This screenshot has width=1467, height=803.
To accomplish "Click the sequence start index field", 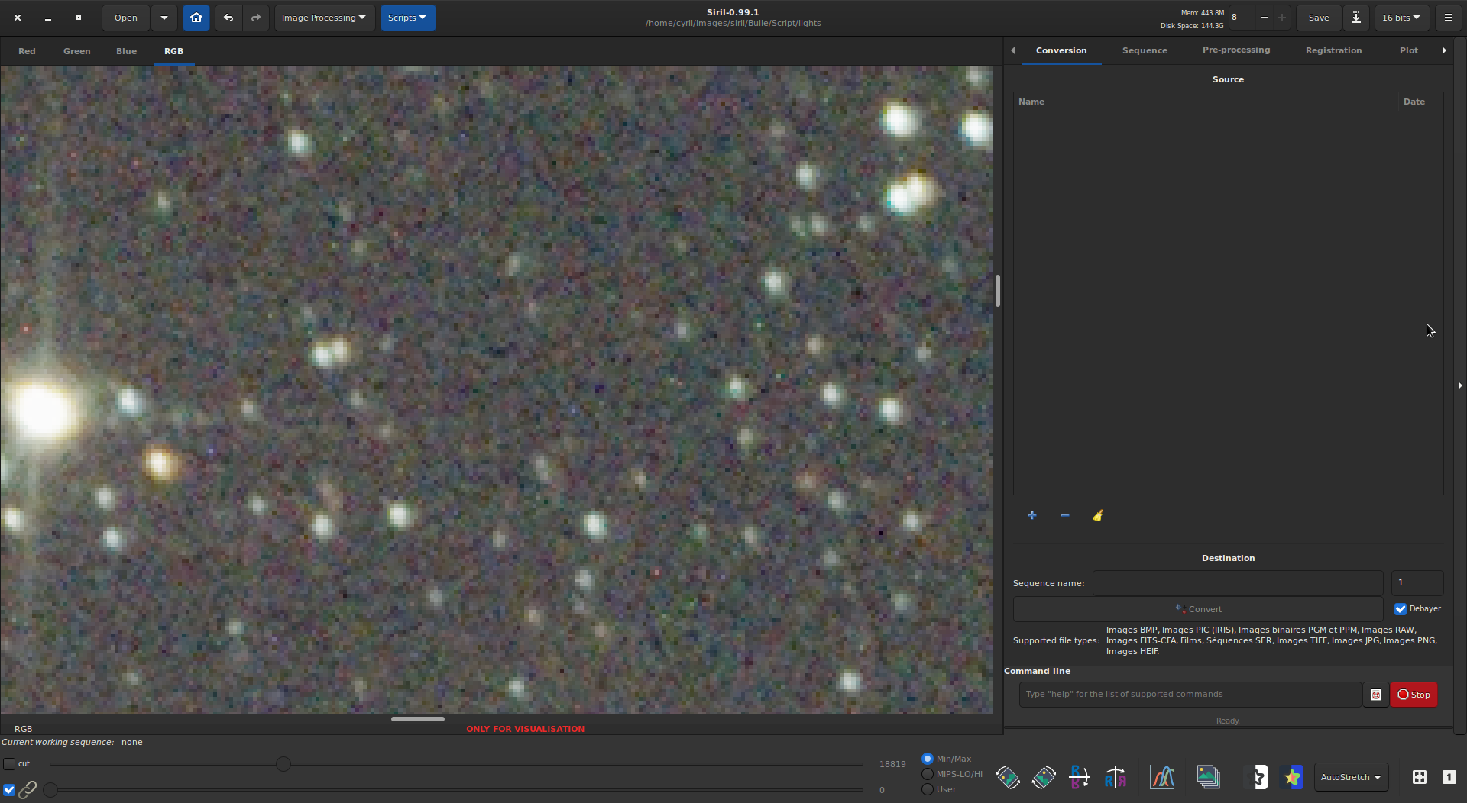I will pyautogui.click(x=1417, y=583).
